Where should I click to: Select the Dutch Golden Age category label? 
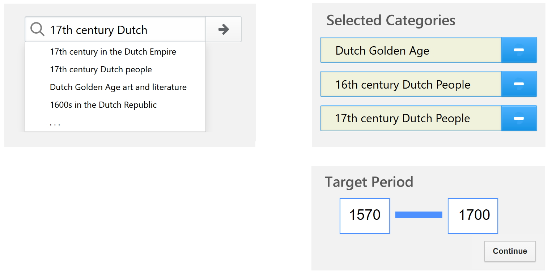click(382, 51)
